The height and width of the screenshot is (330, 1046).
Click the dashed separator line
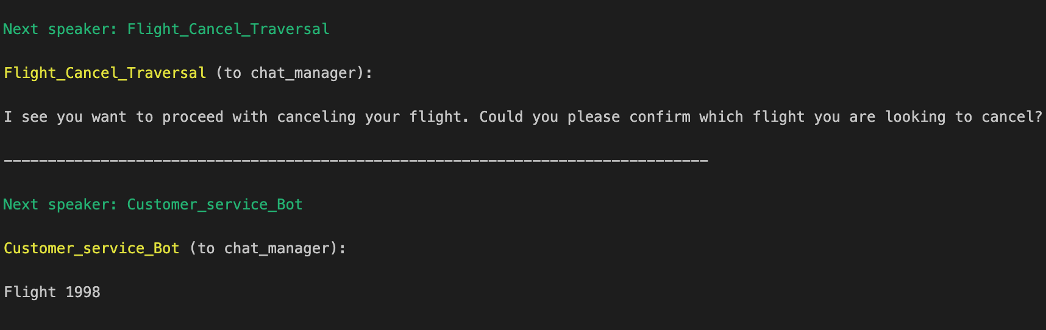point(356,161)
